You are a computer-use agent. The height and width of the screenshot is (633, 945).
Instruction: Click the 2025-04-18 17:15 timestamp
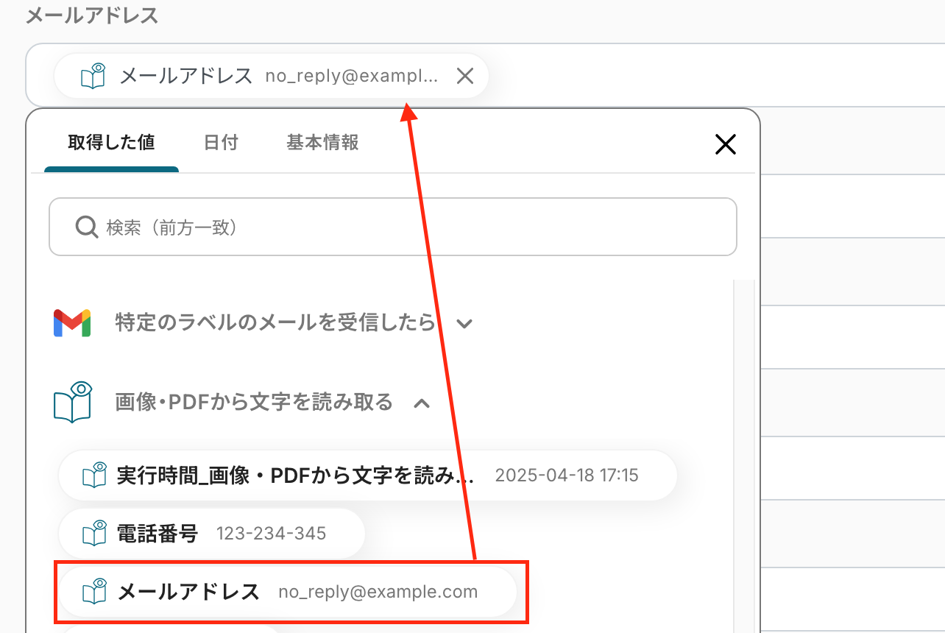point(567,475)
